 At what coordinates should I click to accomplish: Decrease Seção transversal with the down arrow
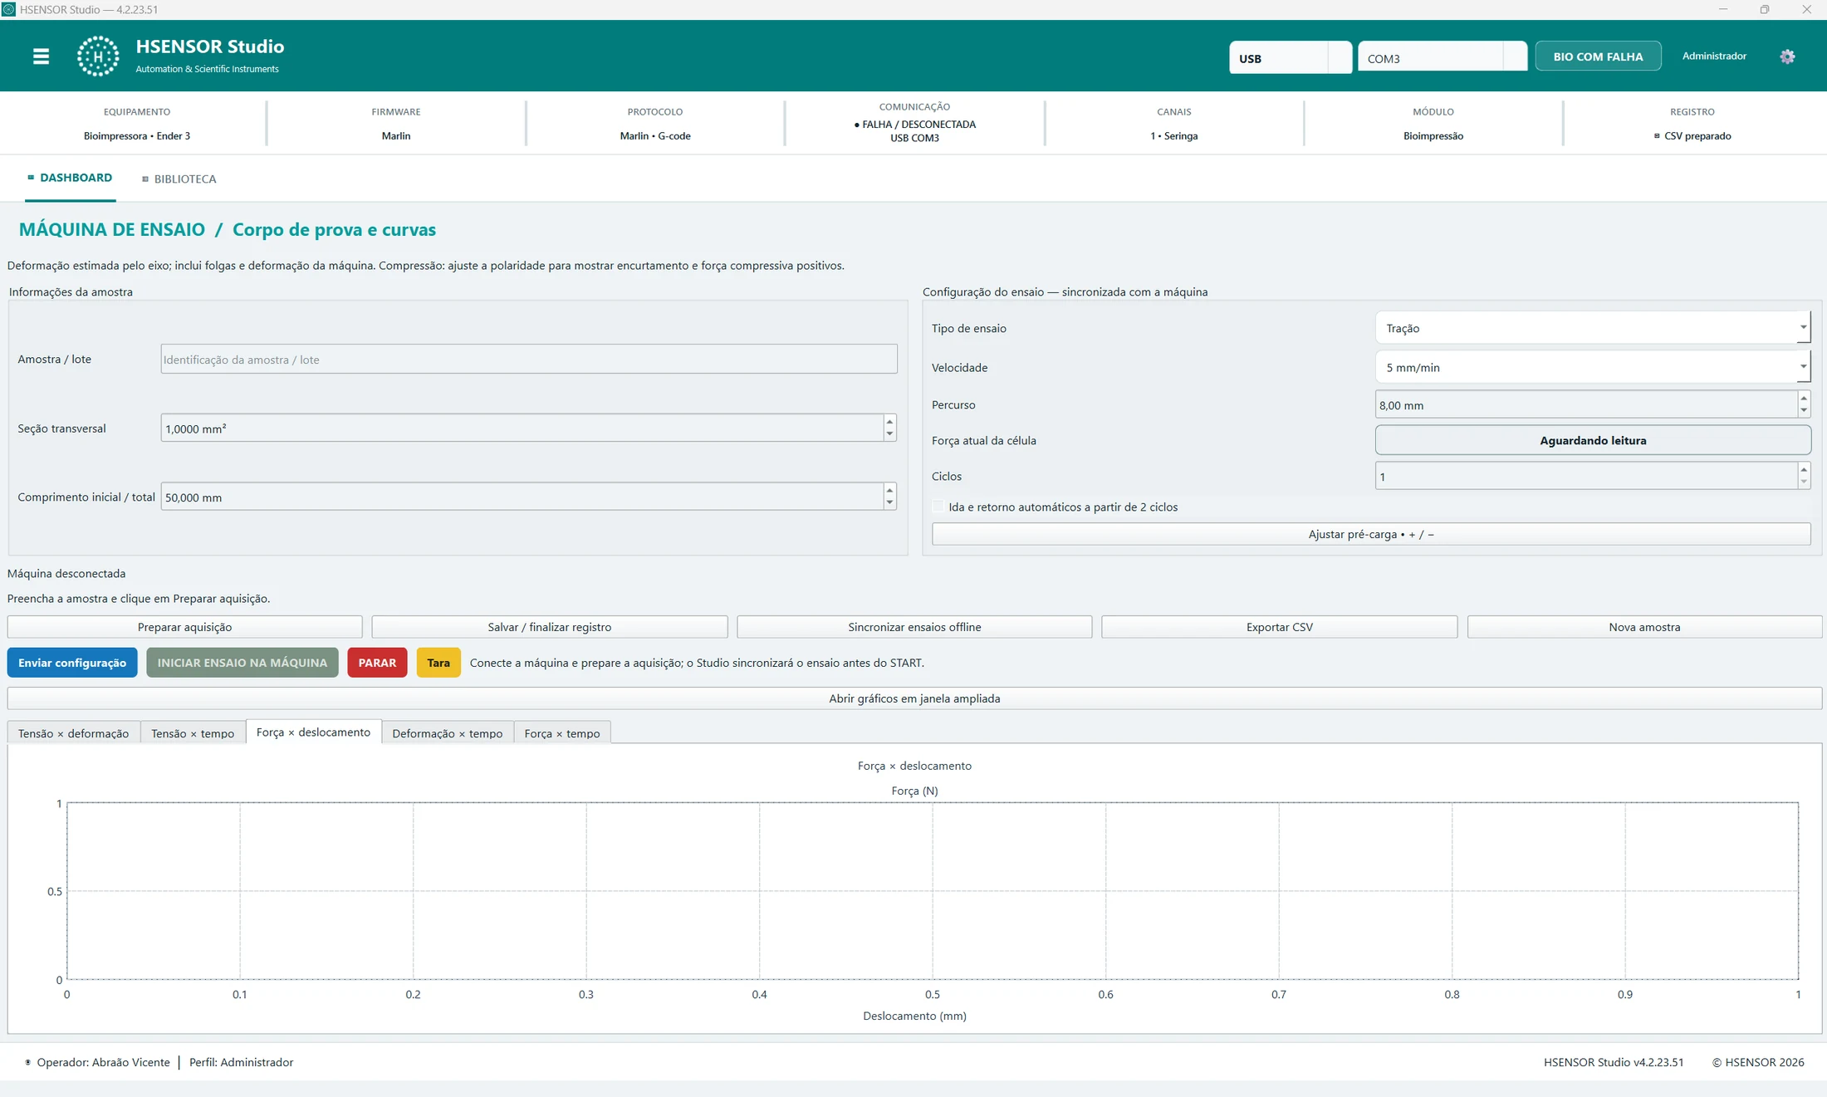pos(889,434)
